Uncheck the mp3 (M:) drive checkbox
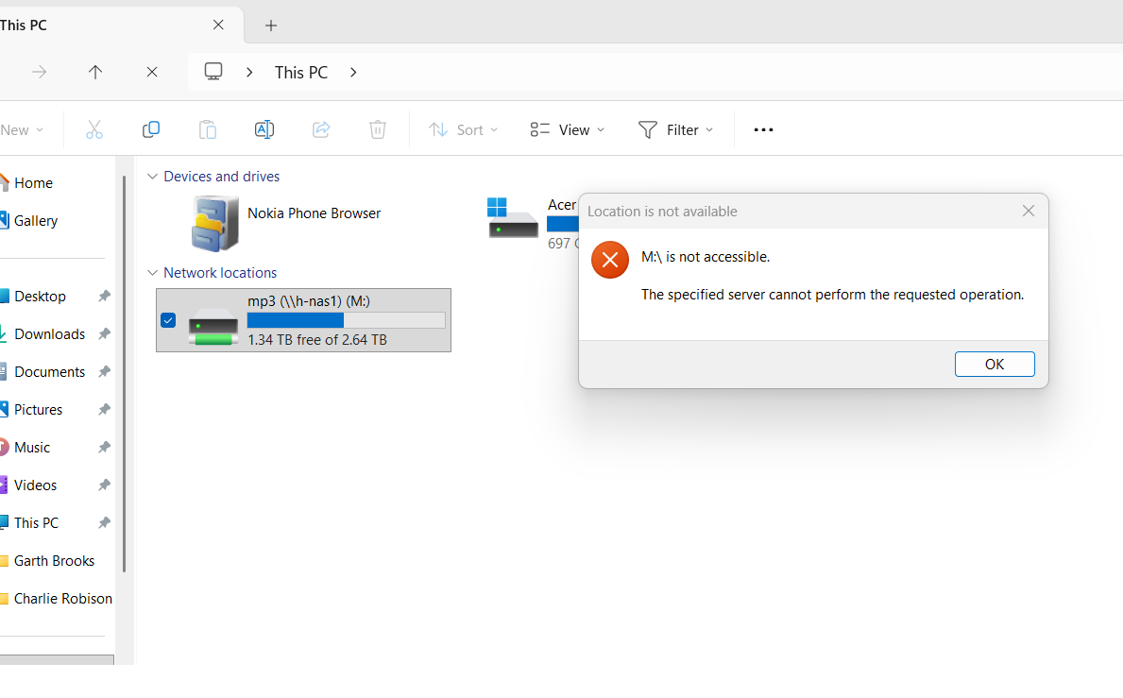 168,320
